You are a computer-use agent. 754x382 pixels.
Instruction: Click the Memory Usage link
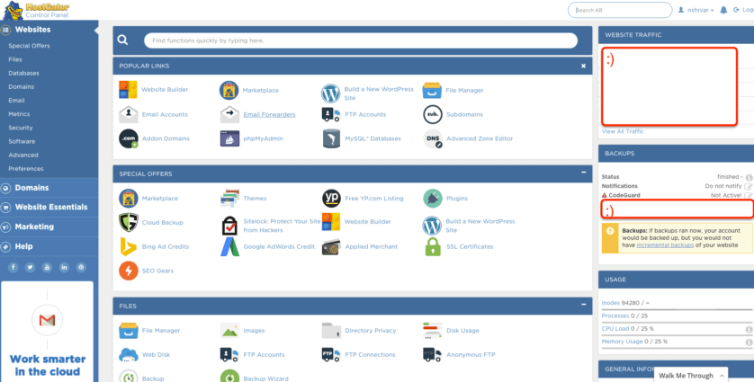point(622,342)
